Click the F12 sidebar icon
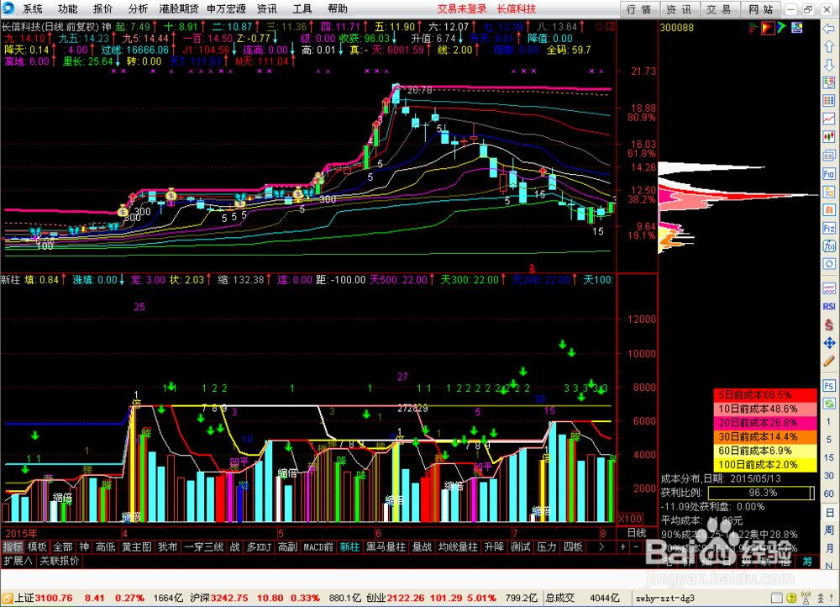 click(829, 228)
